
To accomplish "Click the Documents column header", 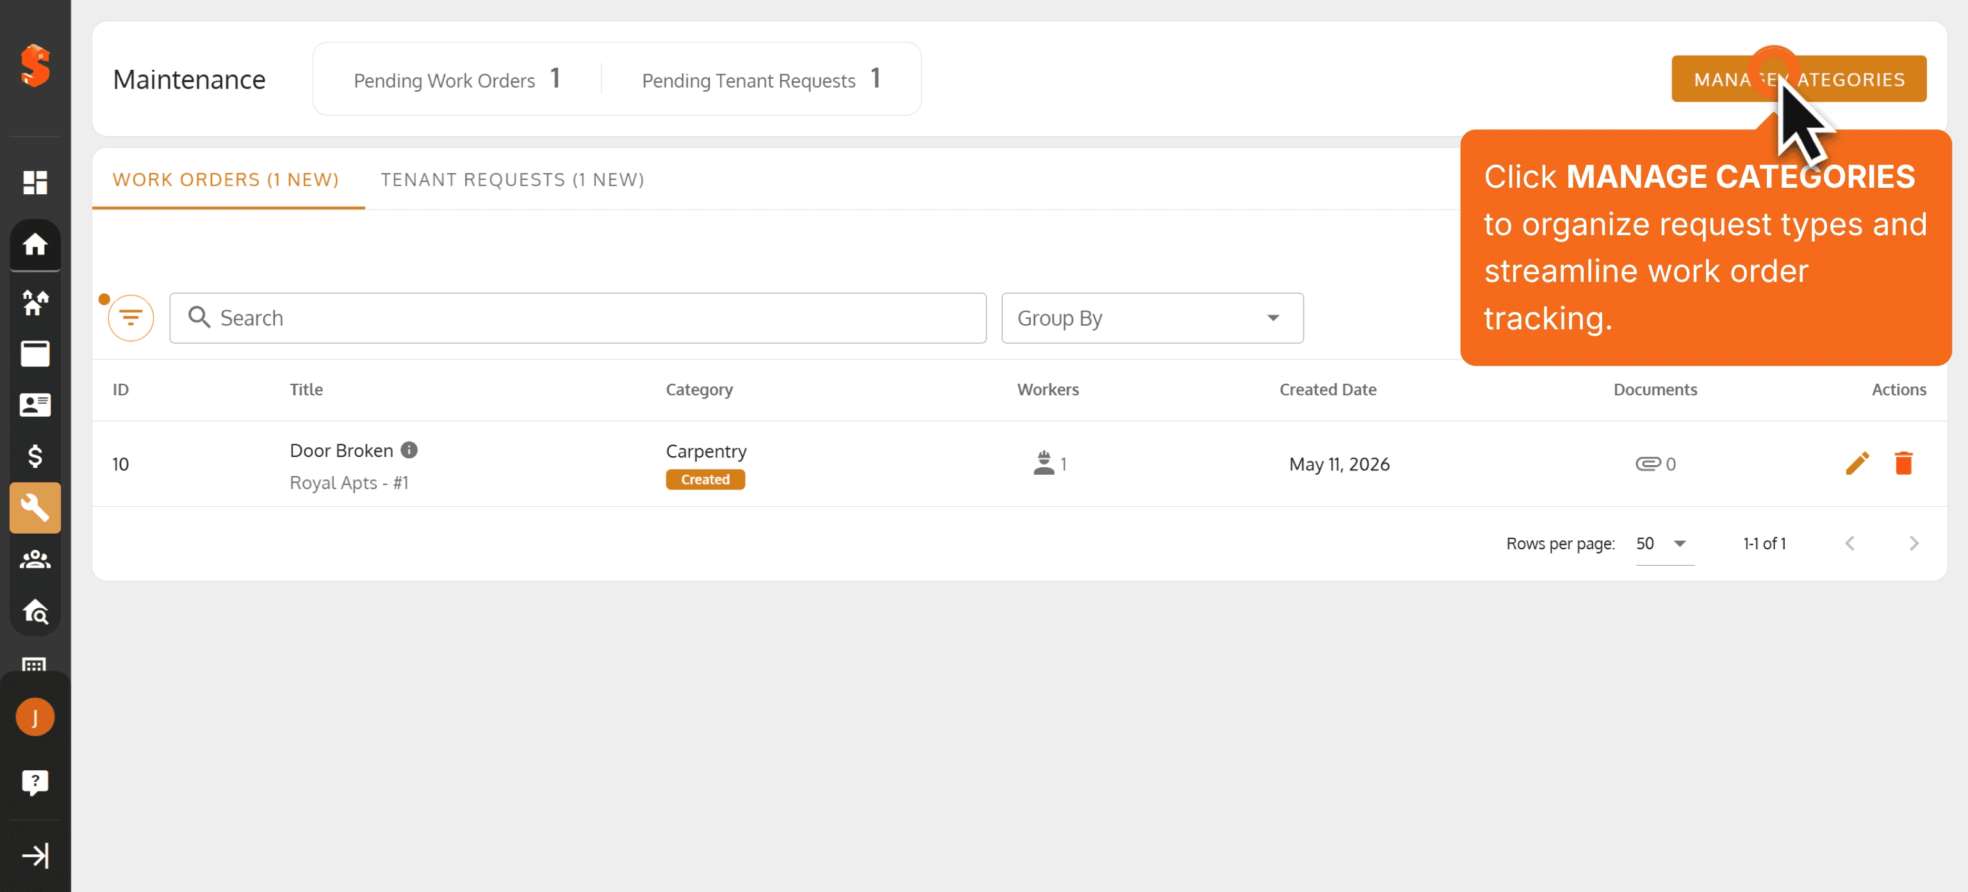I will click(x=1655, y=390).
